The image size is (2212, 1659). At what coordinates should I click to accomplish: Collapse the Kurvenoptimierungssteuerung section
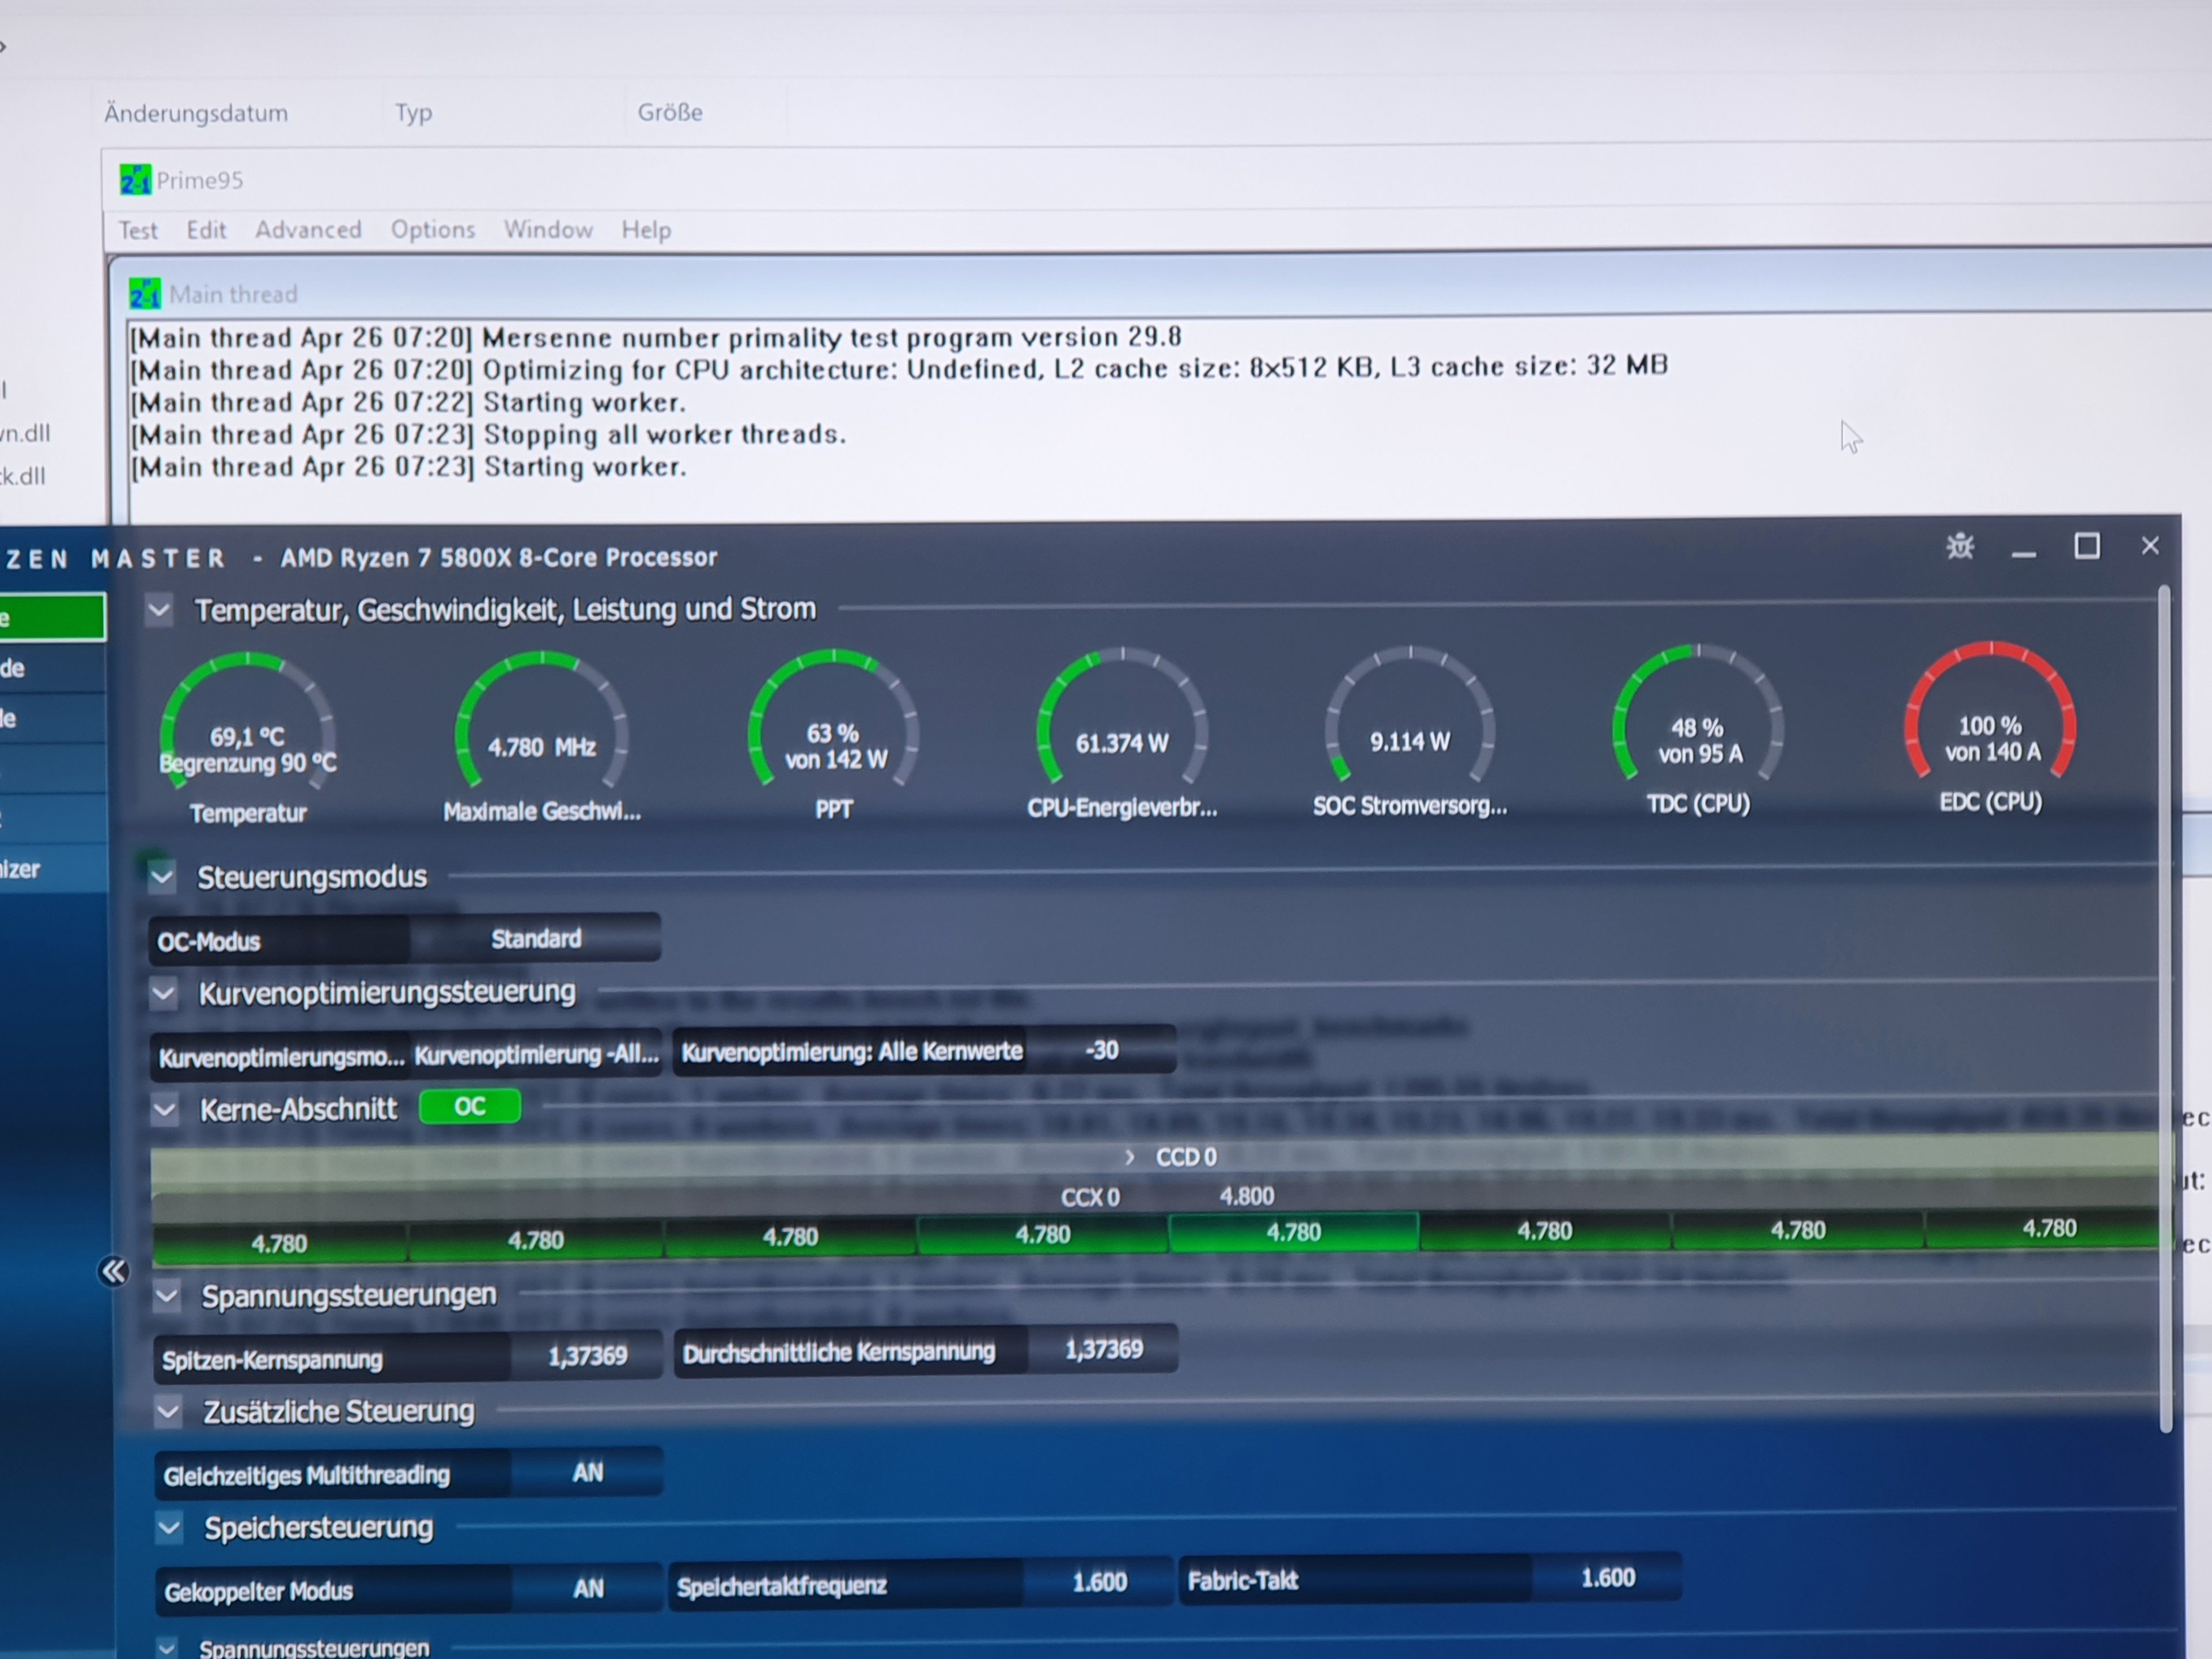163,993
